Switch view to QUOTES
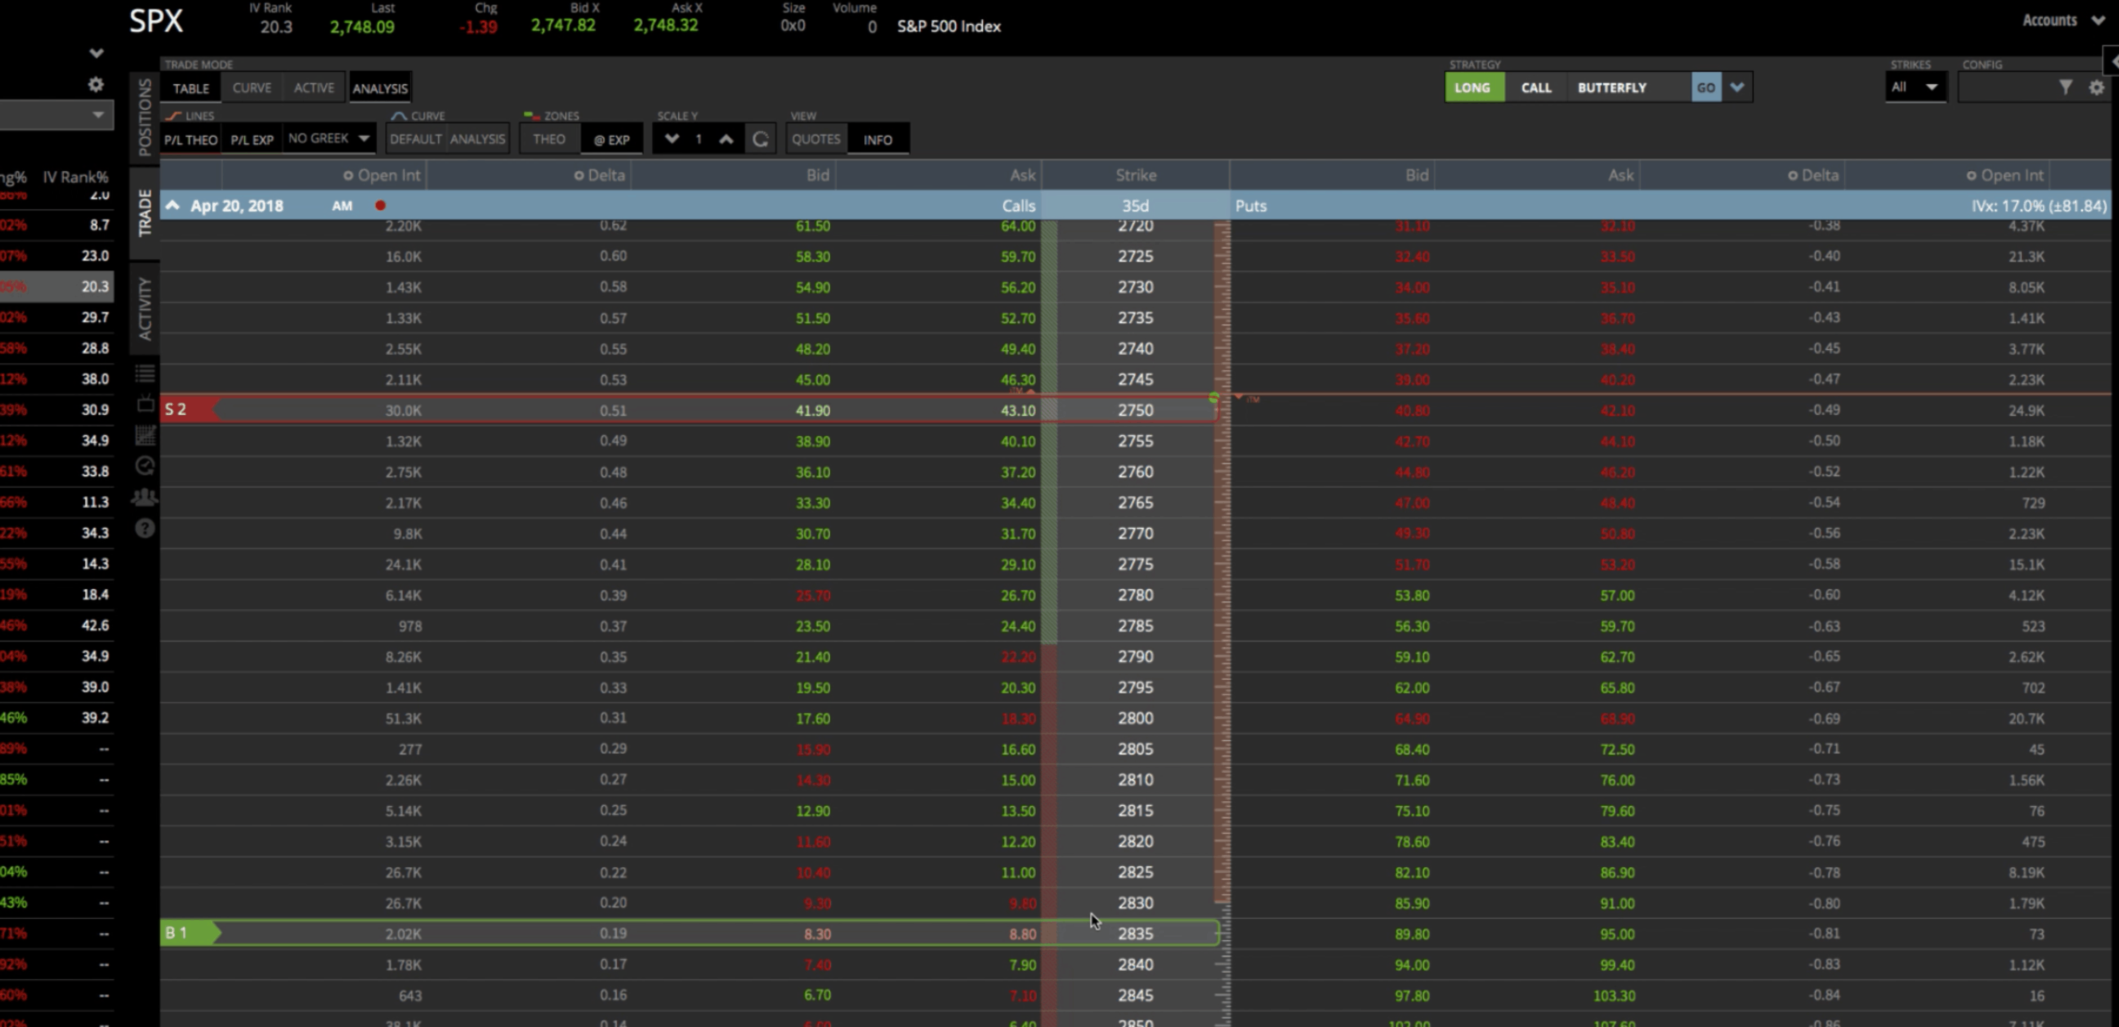 (815, 139)
